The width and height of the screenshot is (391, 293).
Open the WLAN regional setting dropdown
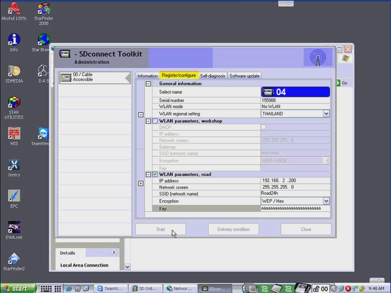(326, 114)
